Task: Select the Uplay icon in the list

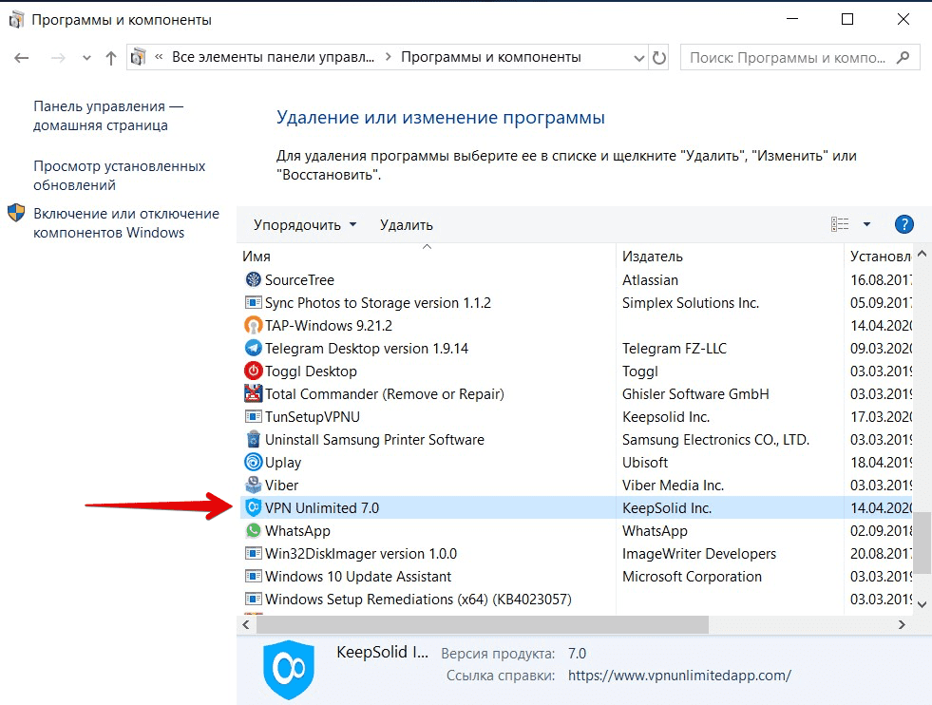Action: (x=252, y=462)
